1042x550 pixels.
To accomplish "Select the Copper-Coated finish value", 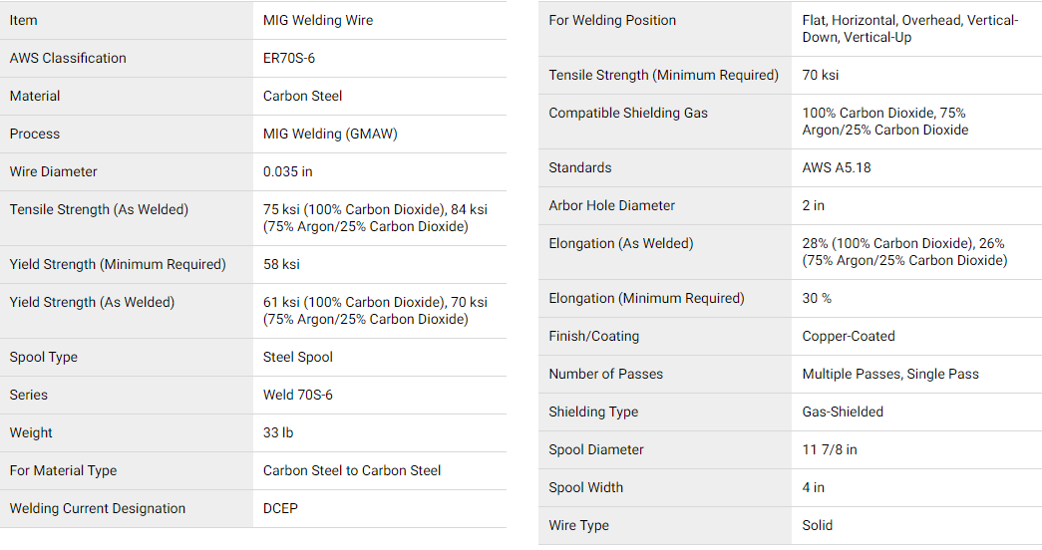I will click(x=848, y=337).
